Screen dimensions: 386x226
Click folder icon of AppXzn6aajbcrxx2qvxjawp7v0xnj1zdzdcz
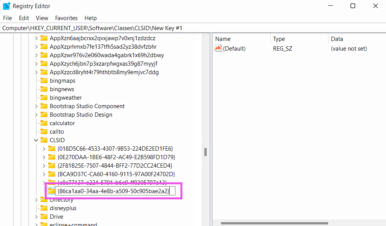click(44, 38)
